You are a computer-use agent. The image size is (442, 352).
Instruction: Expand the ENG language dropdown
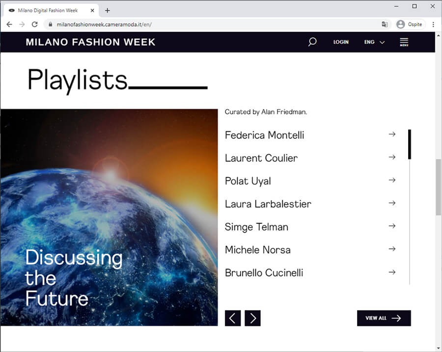(374, 42)
